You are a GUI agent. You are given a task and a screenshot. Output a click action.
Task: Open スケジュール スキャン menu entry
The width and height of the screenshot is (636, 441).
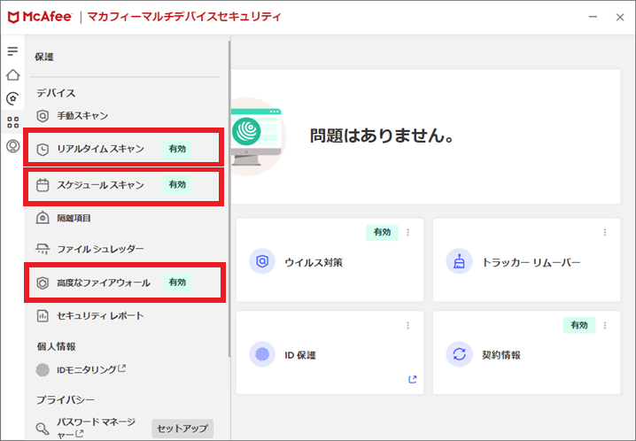[x=100, y=185]
